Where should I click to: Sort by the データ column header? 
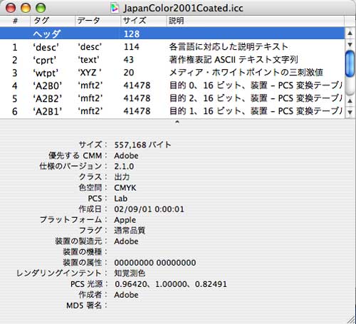click(x=98, y=21)
